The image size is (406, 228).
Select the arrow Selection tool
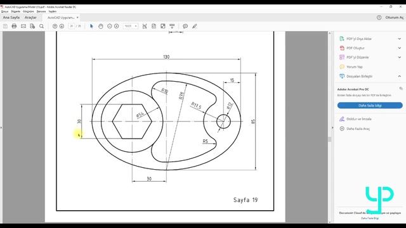[x=91, y=26]
